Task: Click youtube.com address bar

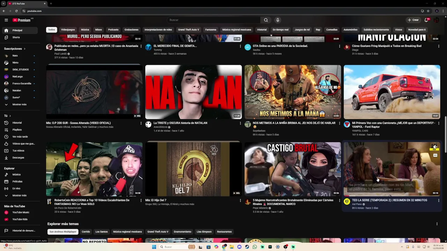Action: tap(220, 11)
